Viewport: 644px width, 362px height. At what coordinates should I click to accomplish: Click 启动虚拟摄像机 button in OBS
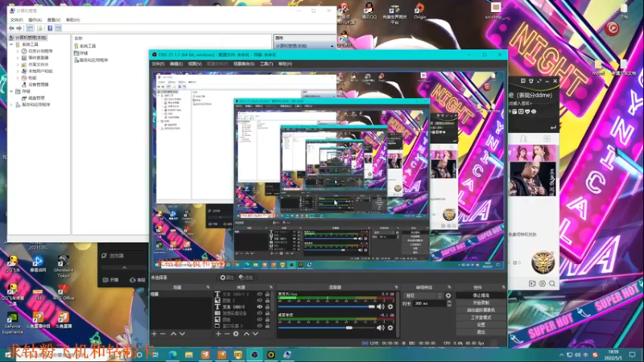[x=481, y=311]
